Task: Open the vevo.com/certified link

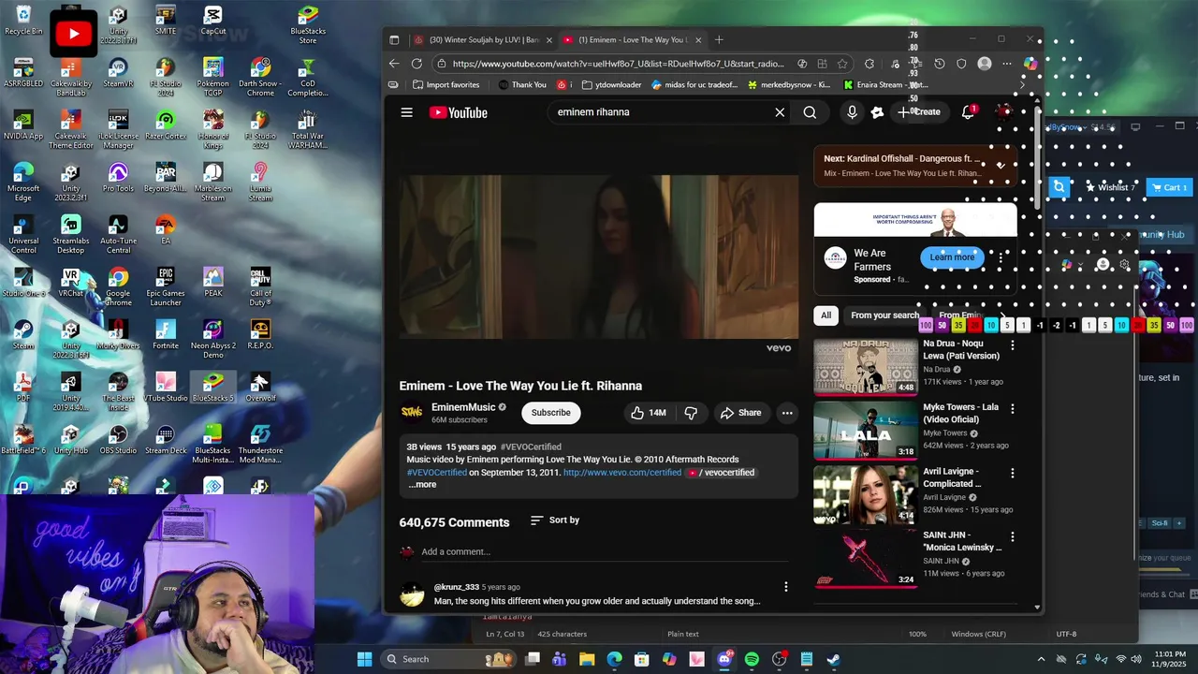Action: (622, 473)
